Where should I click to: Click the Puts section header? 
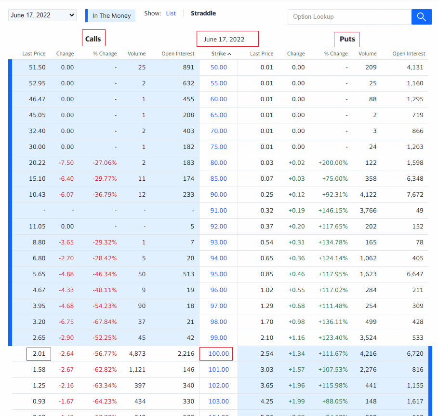click(346, 39)
